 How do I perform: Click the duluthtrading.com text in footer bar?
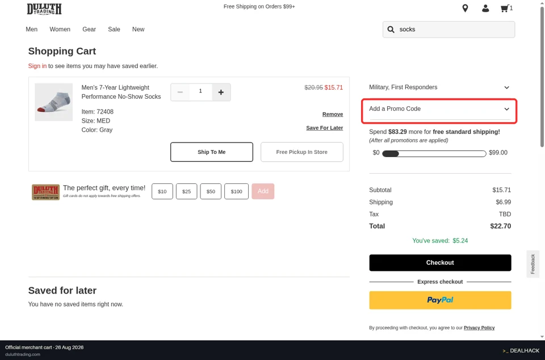click(x=23, y=354)
